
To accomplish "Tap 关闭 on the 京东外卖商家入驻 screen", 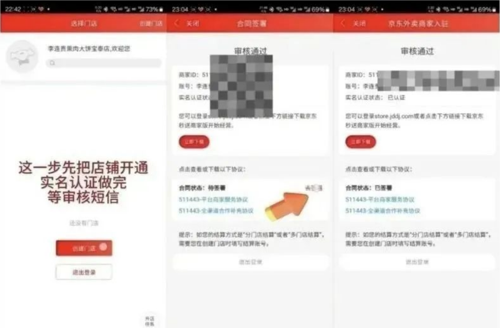I will [359, 23].
